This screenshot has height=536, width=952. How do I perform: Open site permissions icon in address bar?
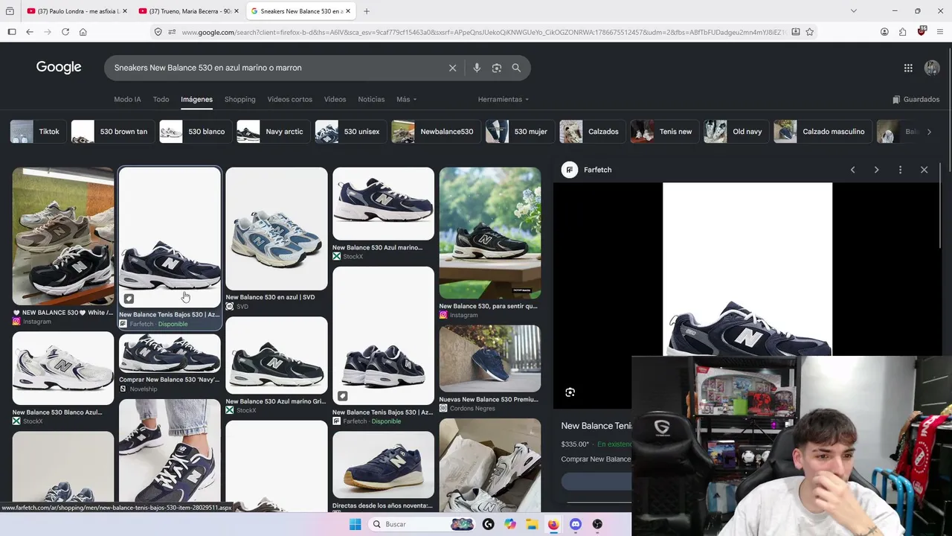[x=172, y=32]
